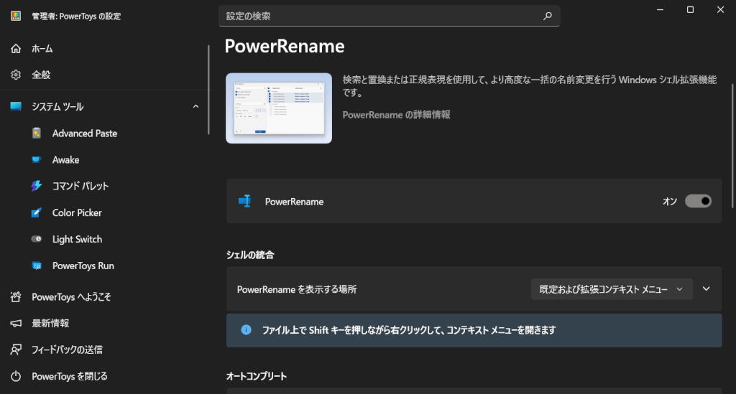Image resolution: width=736 pixels, height=394 pixels.
Task: Open 最新情報 megaphone entry
Action: click(50, 323)
